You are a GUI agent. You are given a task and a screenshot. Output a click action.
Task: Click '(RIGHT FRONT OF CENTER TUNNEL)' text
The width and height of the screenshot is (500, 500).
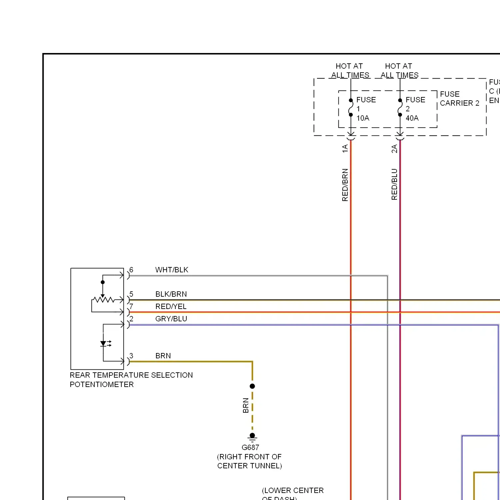click(x=249, y=461)
